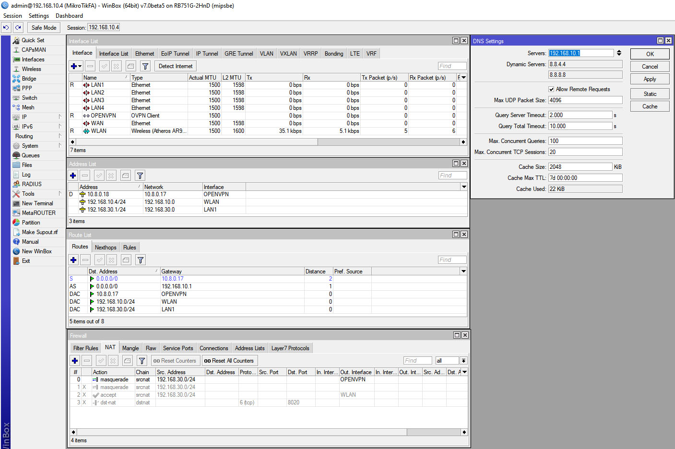The width and height of the screenshot is (675, 449).
Task: Open the Interface List column selector dropdown
Action: tap(463, 78)
